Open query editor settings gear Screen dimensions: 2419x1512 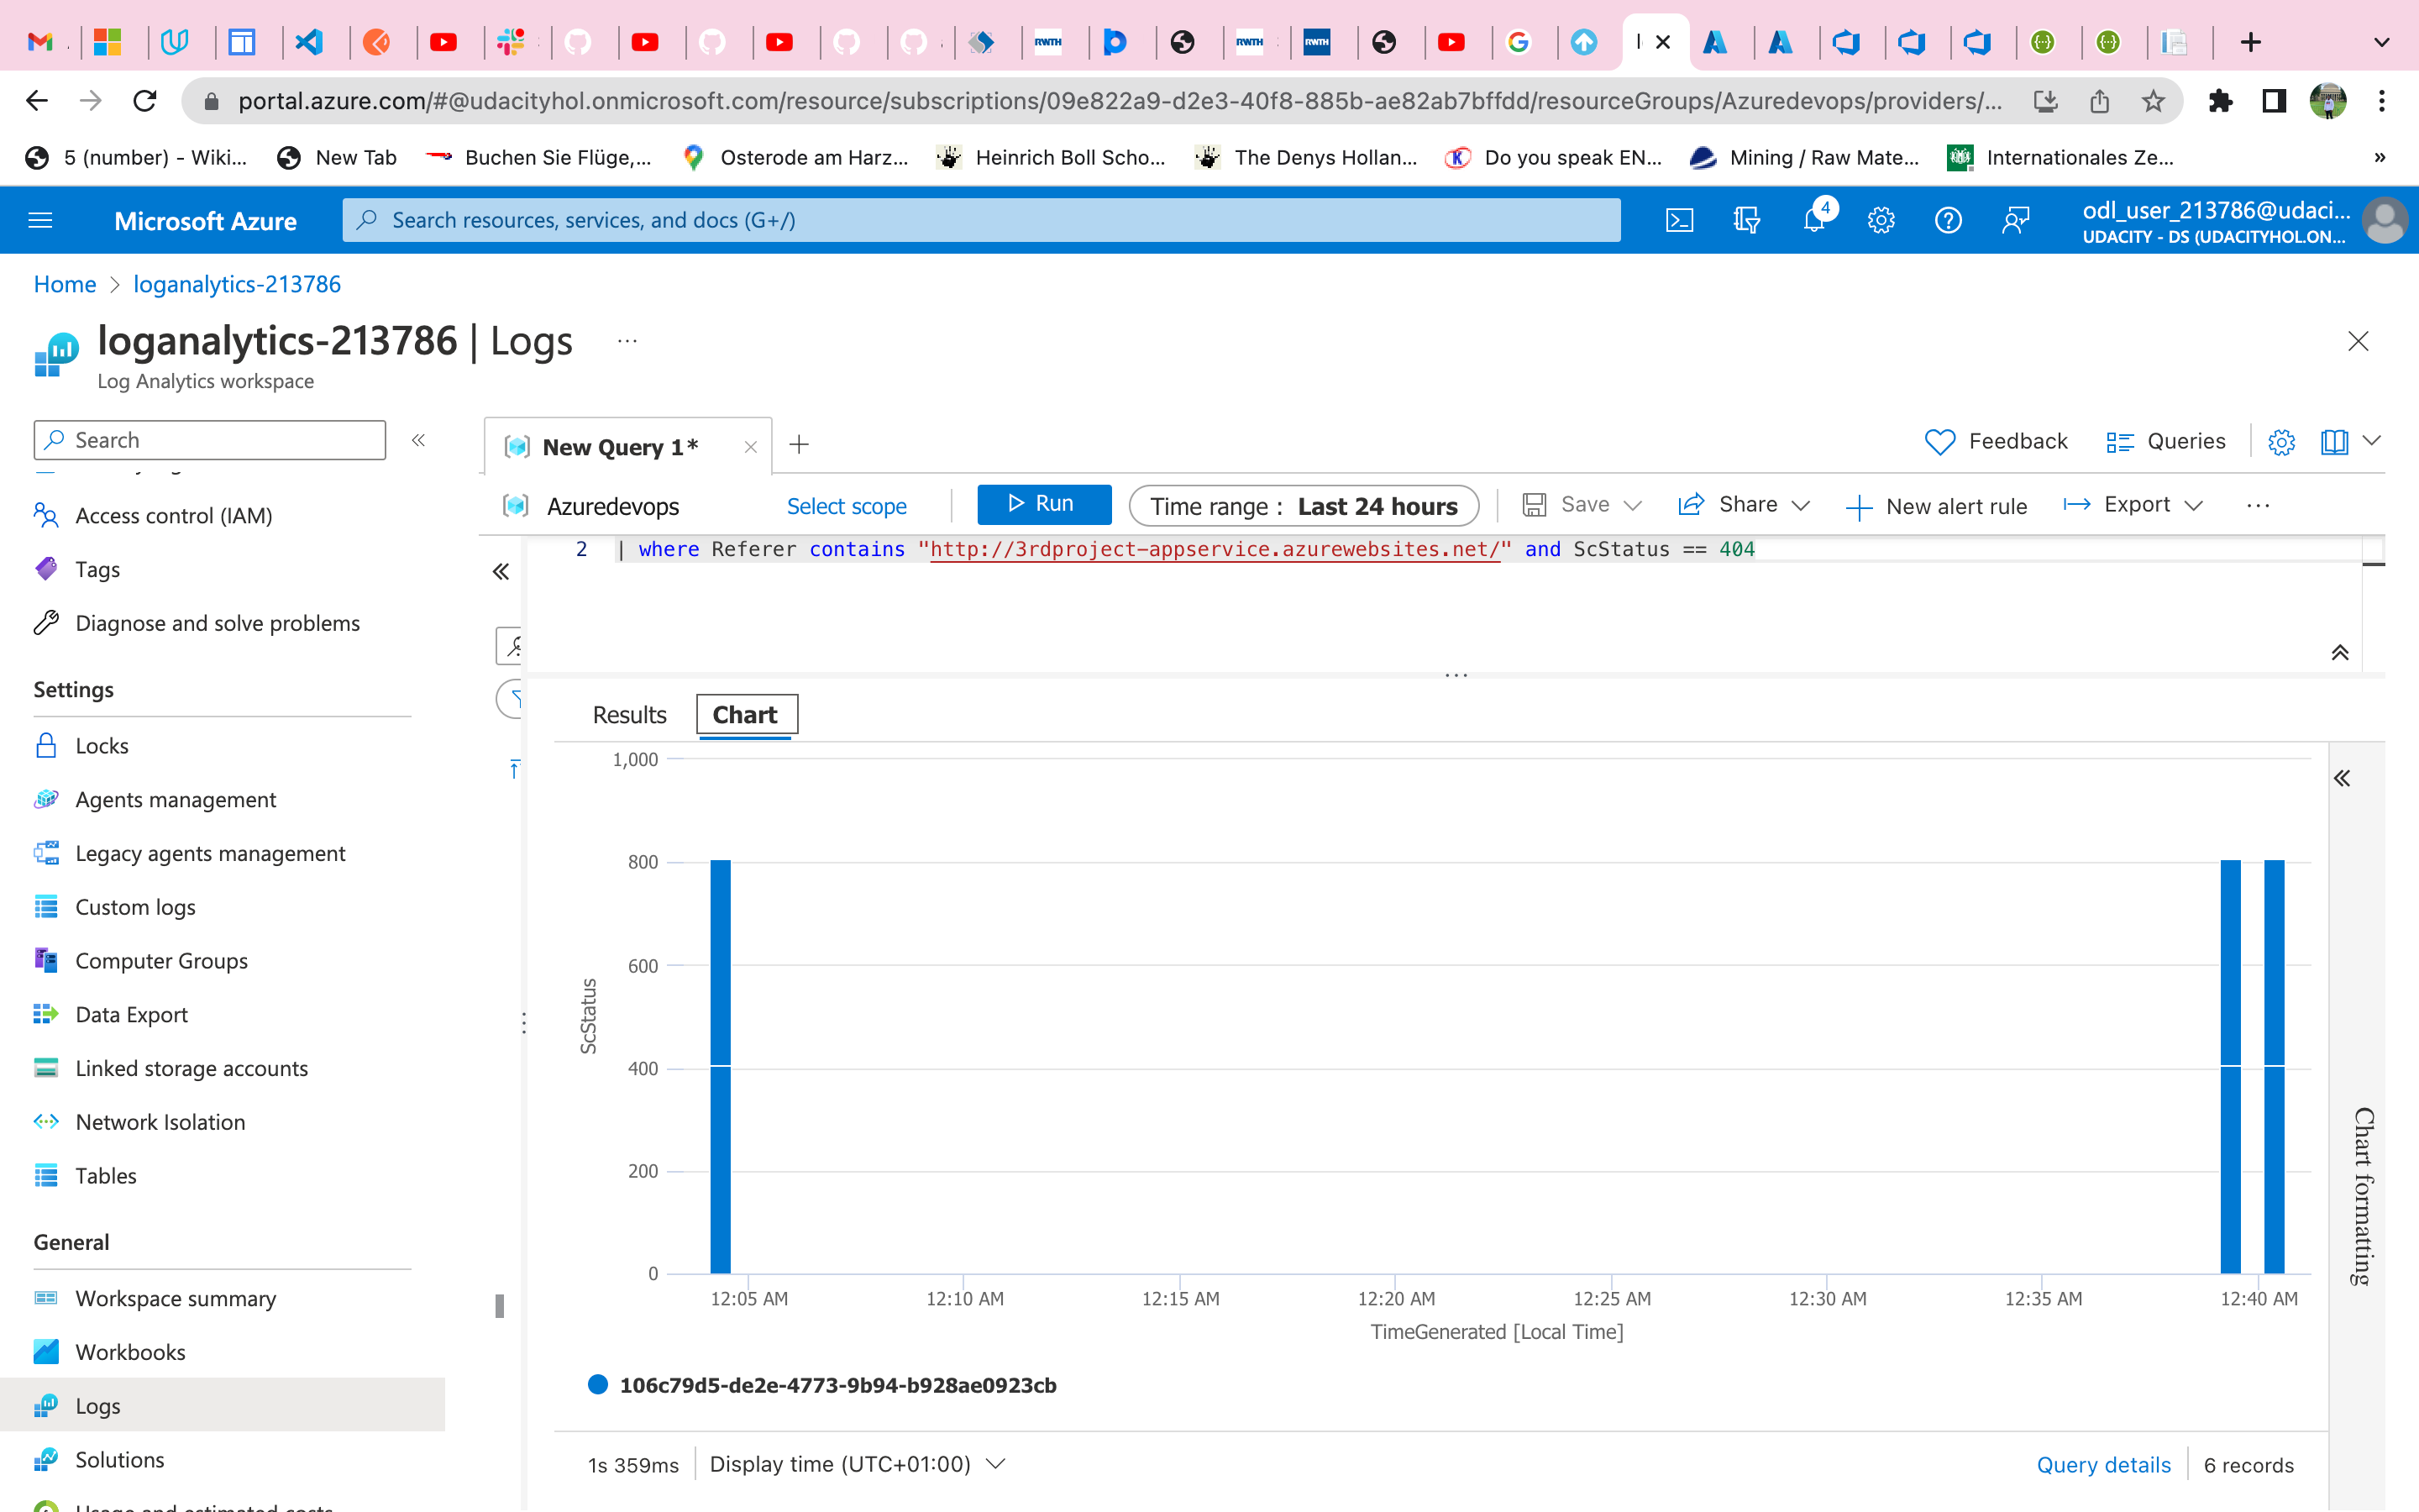(x=2281, y=442)
